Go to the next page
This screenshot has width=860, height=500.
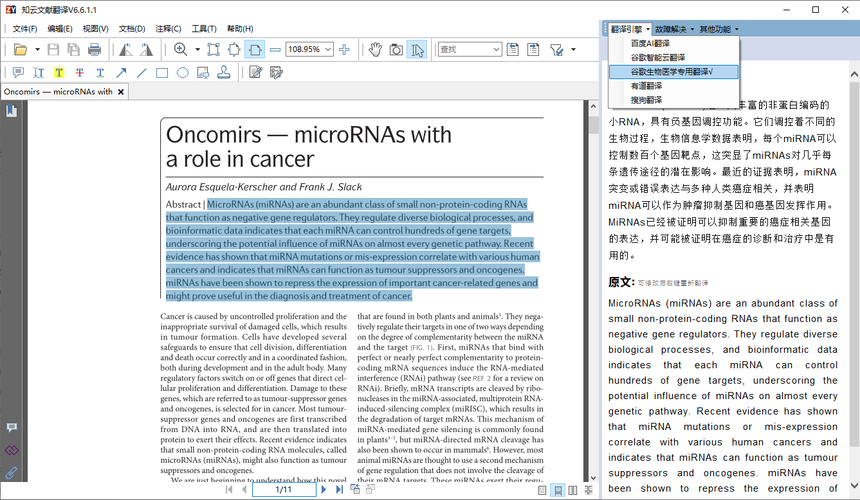(x=324, y=490)
